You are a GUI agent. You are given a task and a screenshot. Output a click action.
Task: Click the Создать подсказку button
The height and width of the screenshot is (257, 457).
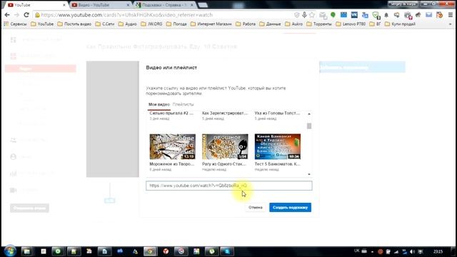click(x=290, y=208)
